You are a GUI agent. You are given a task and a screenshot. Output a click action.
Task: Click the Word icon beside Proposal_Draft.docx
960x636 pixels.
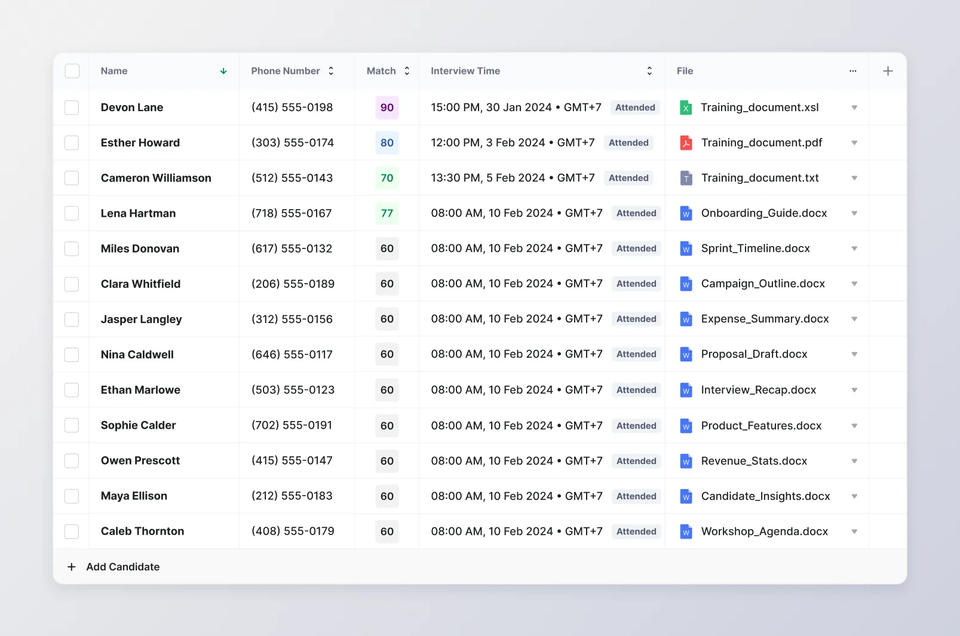(686, 355)
